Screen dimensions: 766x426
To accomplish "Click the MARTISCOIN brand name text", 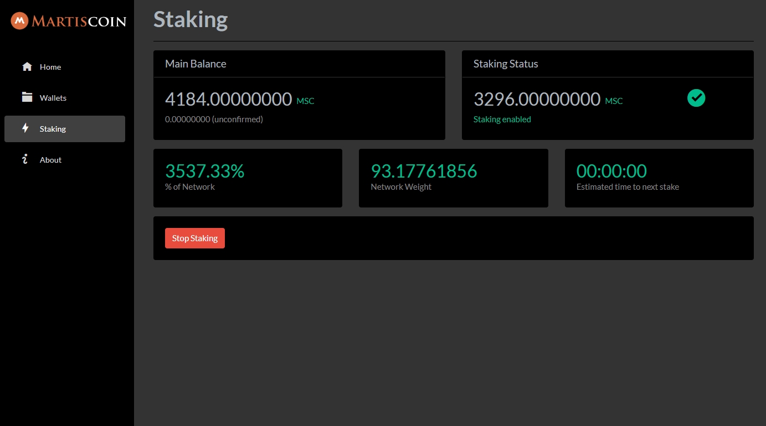I will [x=79, y=22].
